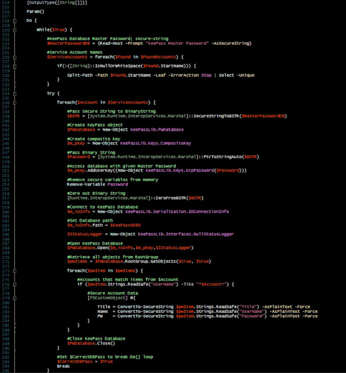Click the KeePassLib.Keys.CompositeKey type name

[156, 143]
